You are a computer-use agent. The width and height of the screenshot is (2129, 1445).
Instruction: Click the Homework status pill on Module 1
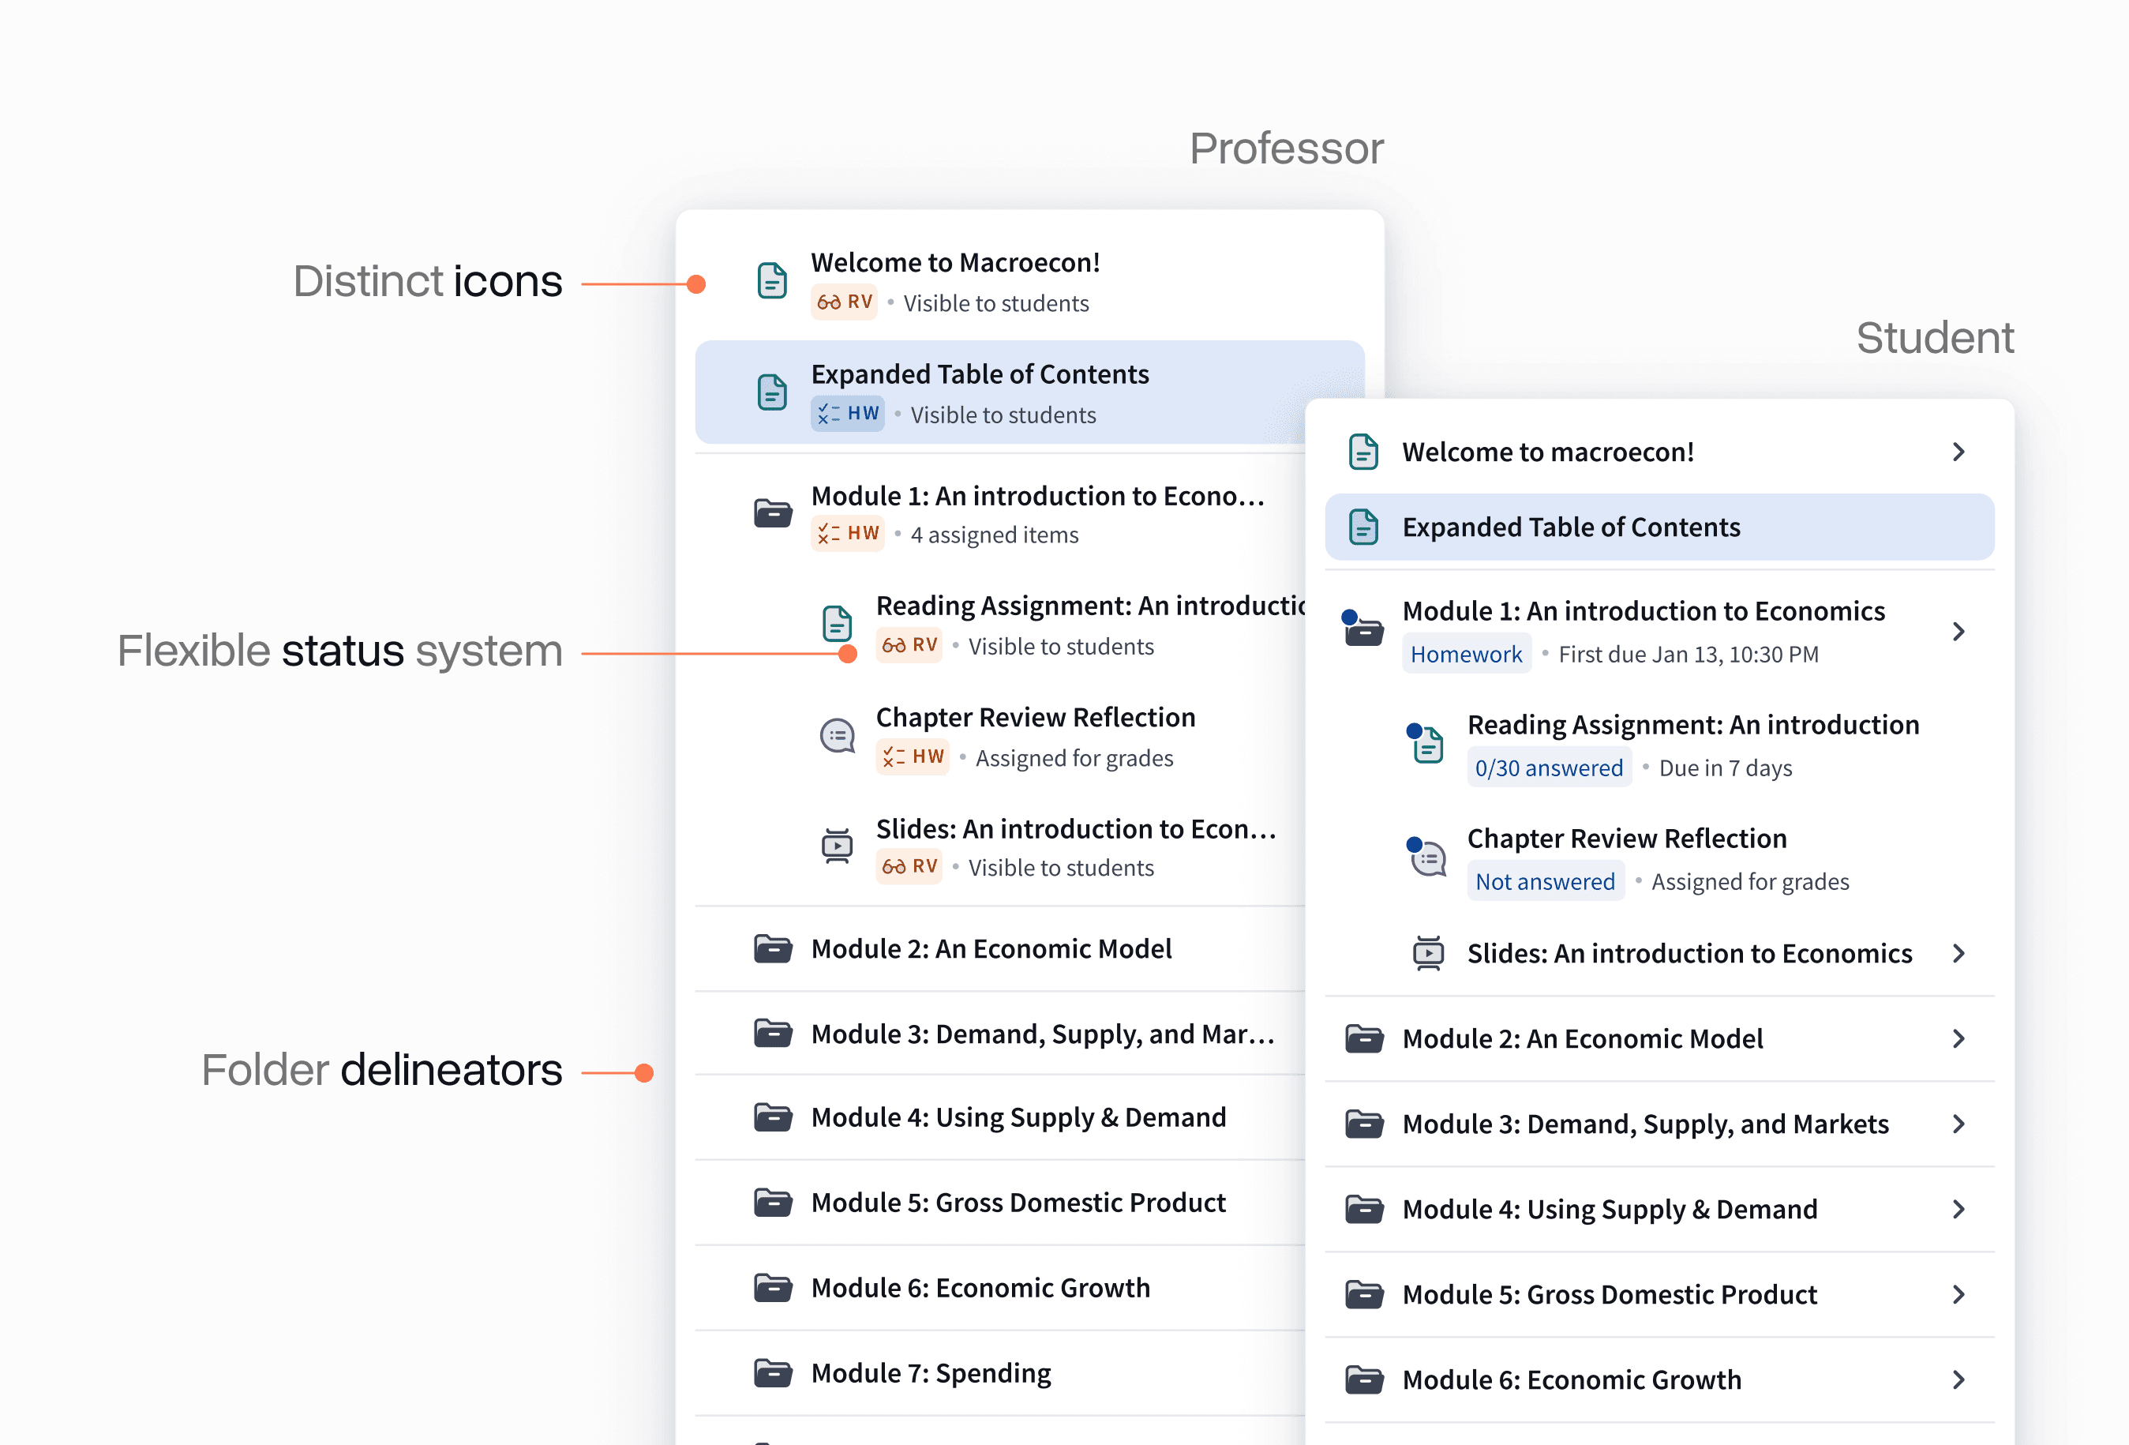point(1467,653)
